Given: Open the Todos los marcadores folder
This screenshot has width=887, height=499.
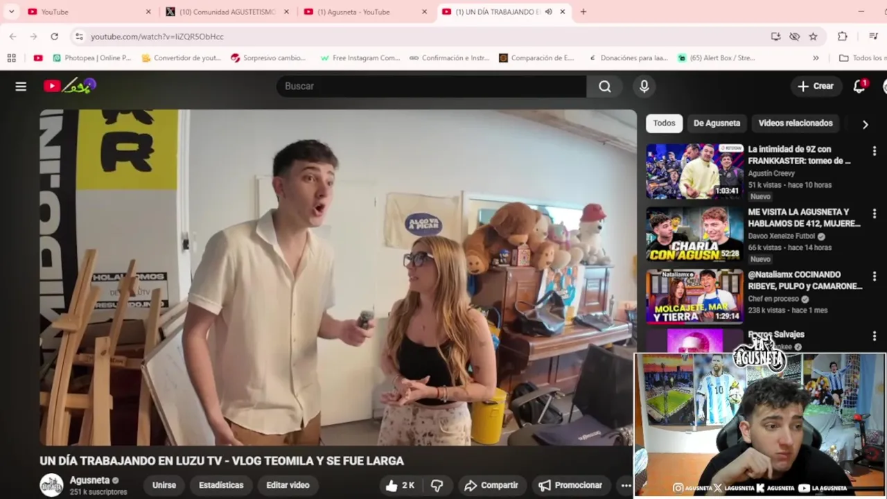Looking at the screenshot, I should 863,58.
